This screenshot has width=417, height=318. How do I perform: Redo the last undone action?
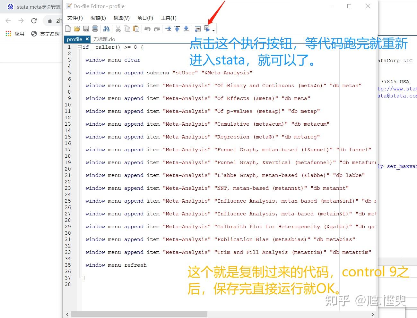[x=157, y=29]
